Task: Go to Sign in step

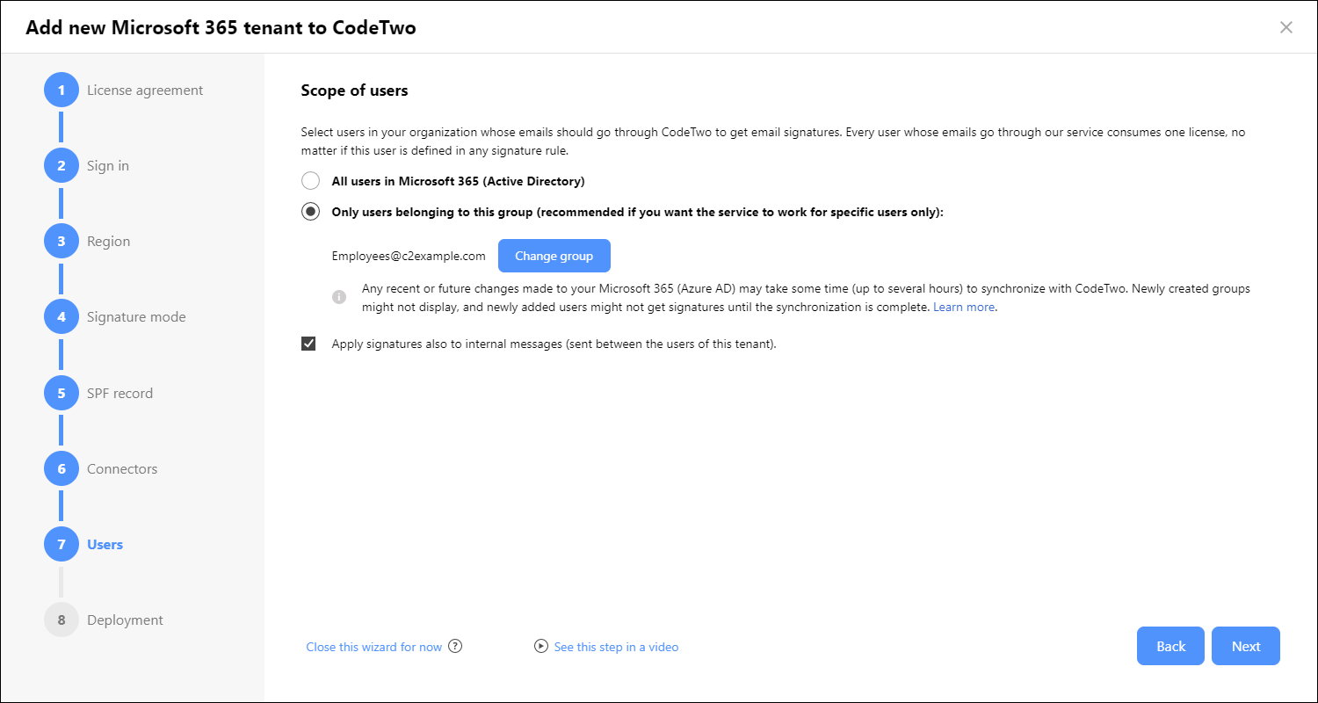Action: pyautogui.click(x=108, y=165)
